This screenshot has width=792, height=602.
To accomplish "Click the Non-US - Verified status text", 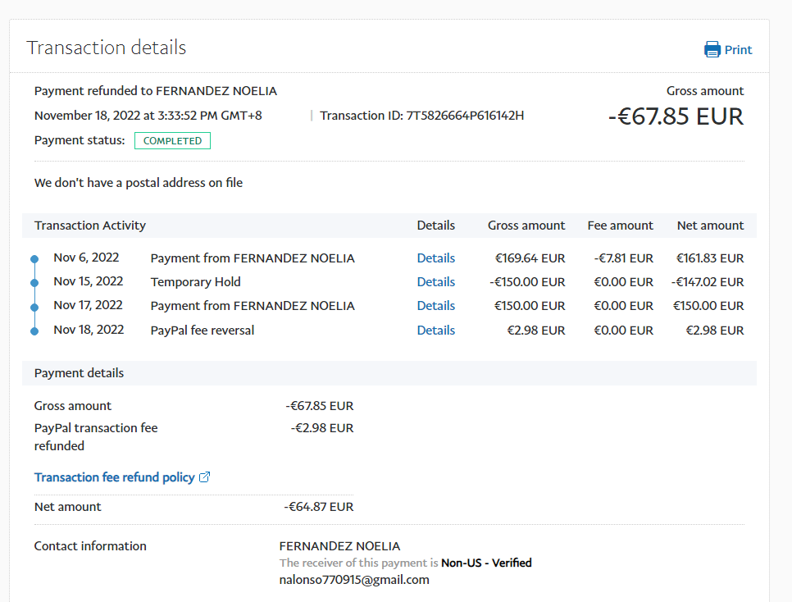I will tap(486, 563).
